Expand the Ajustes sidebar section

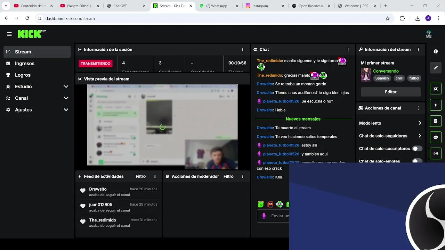[66, 110]
